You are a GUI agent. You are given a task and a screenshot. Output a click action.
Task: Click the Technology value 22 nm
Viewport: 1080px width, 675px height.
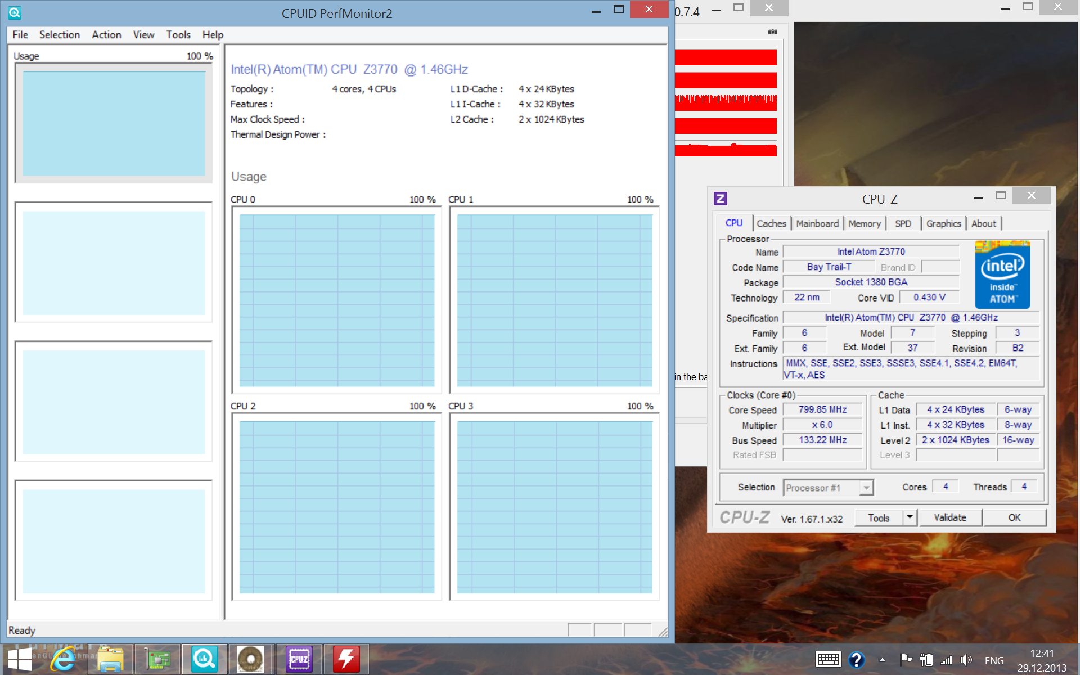coord(807,298)
